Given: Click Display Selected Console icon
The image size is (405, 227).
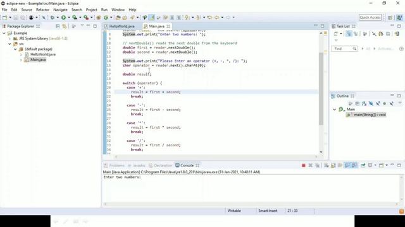Looking at the screenshot, I should tap(370, 165).
